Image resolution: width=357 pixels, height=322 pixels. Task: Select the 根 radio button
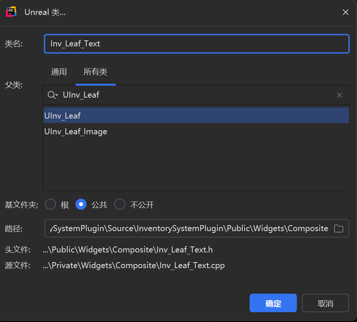tap(50, 204)
